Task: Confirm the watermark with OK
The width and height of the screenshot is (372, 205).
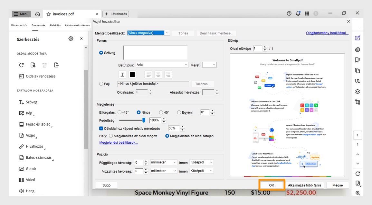Action: tap(271, 185)
